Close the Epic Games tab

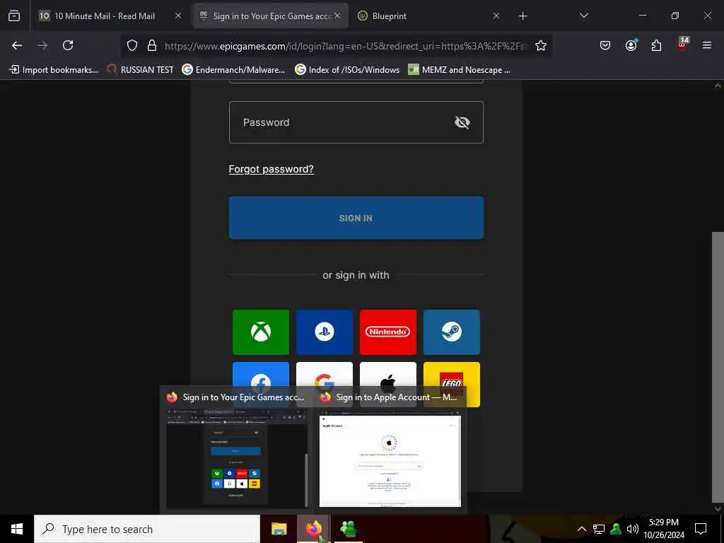(x=337, y=16)
